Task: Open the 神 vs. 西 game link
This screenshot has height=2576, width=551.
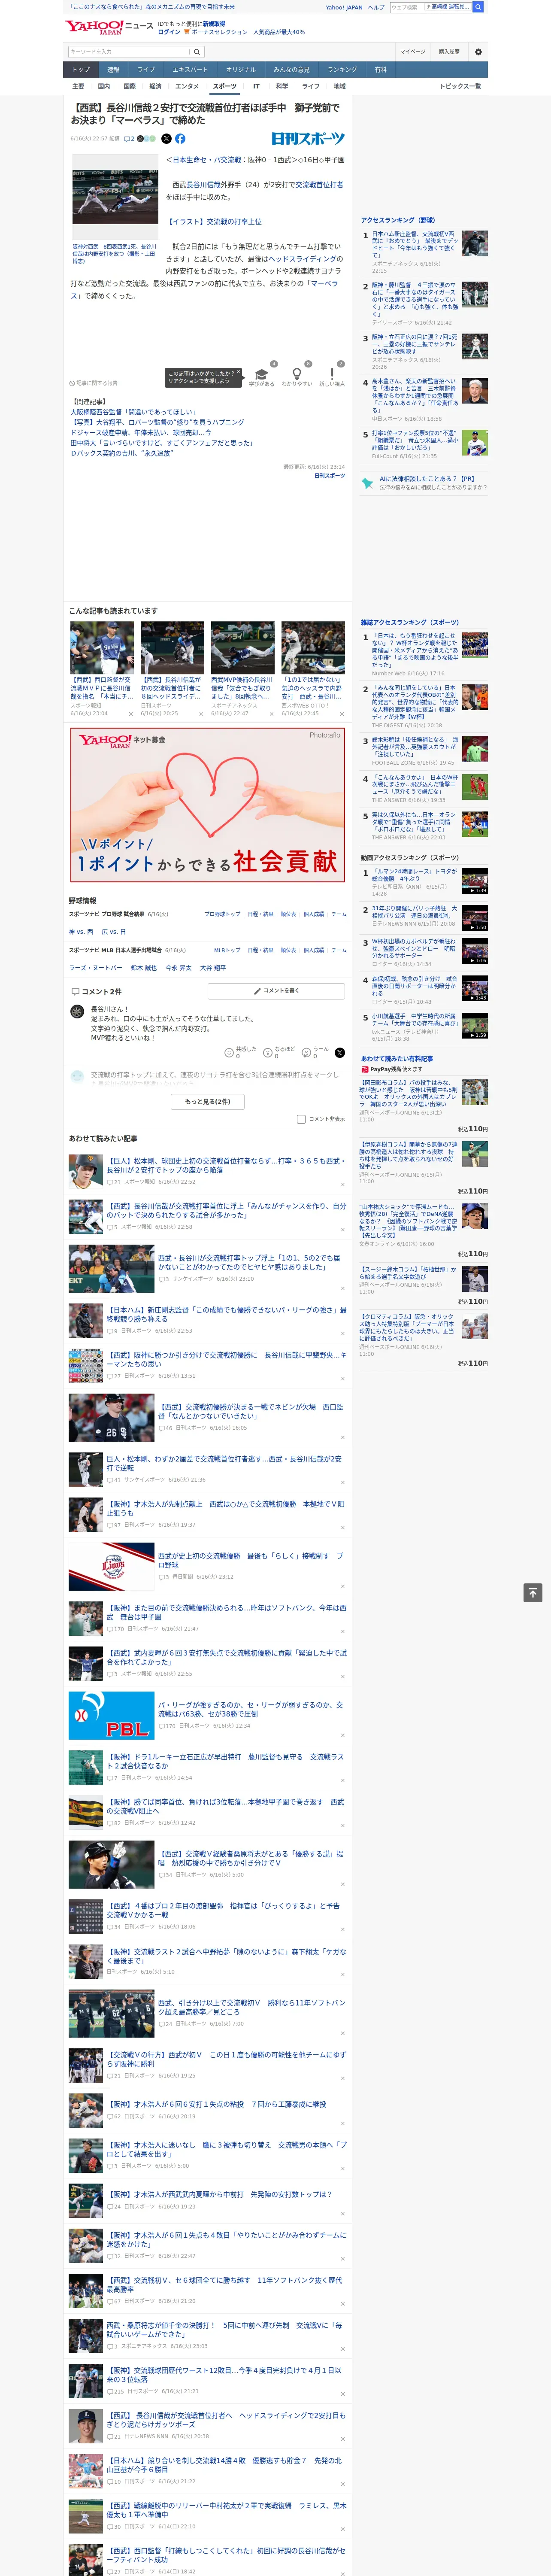Action: pyautogui.click(x=81, y=932)
